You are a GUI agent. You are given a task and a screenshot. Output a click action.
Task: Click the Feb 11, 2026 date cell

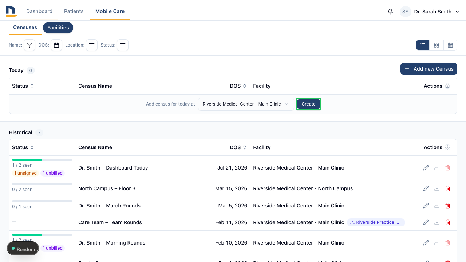(231, 222)
